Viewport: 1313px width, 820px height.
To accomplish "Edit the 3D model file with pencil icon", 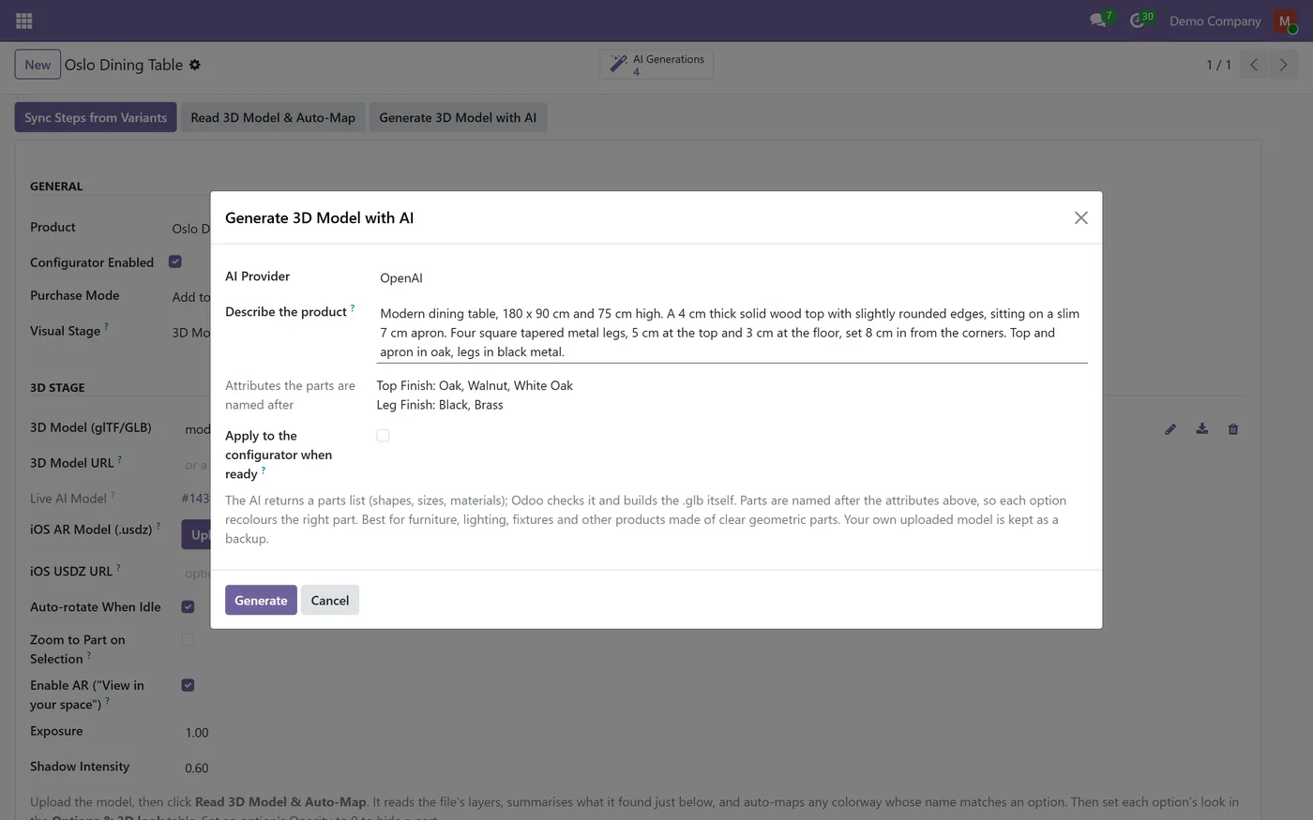I will pyautogui.click(x=1170, y=429).
